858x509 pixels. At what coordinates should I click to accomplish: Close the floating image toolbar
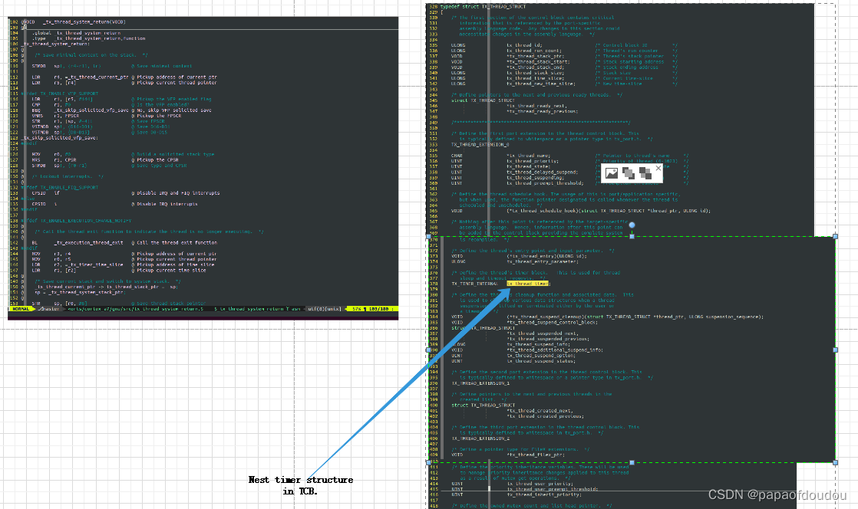[x=658, y=169]
